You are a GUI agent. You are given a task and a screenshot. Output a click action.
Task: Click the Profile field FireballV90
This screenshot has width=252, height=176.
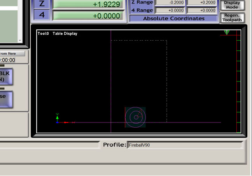coord(185,145)
